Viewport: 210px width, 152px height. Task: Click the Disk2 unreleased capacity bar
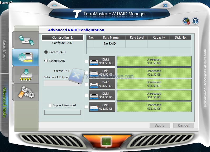(154, 73)
